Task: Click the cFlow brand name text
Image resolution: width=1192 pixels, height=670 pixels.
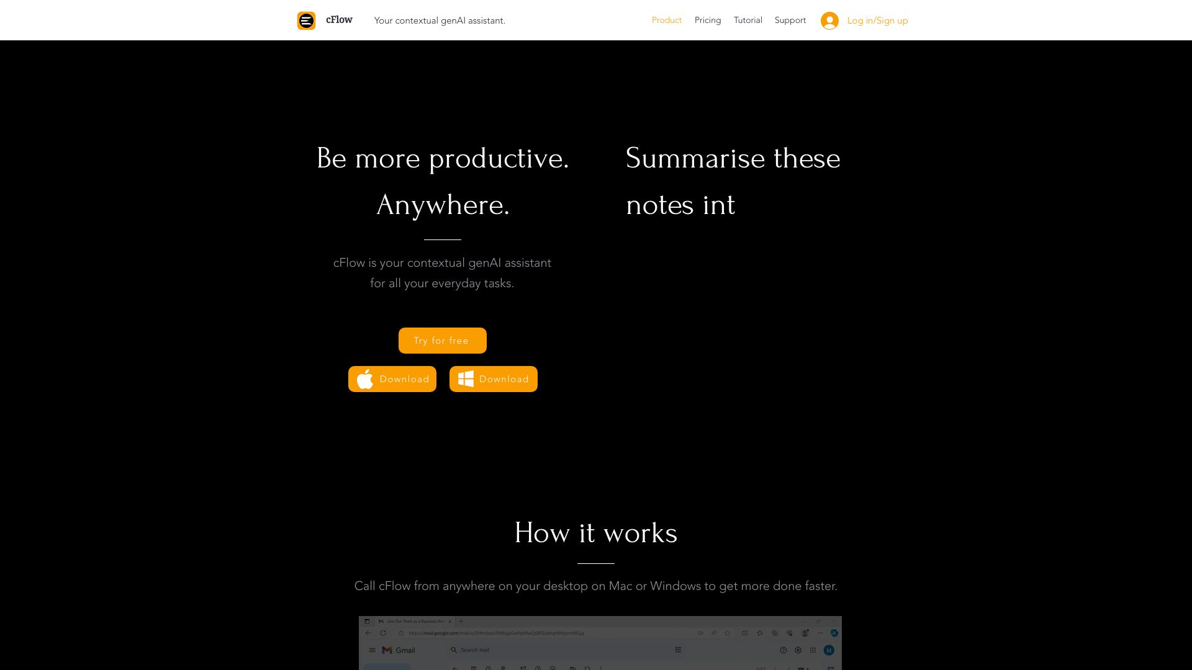Action: (339, 19)
